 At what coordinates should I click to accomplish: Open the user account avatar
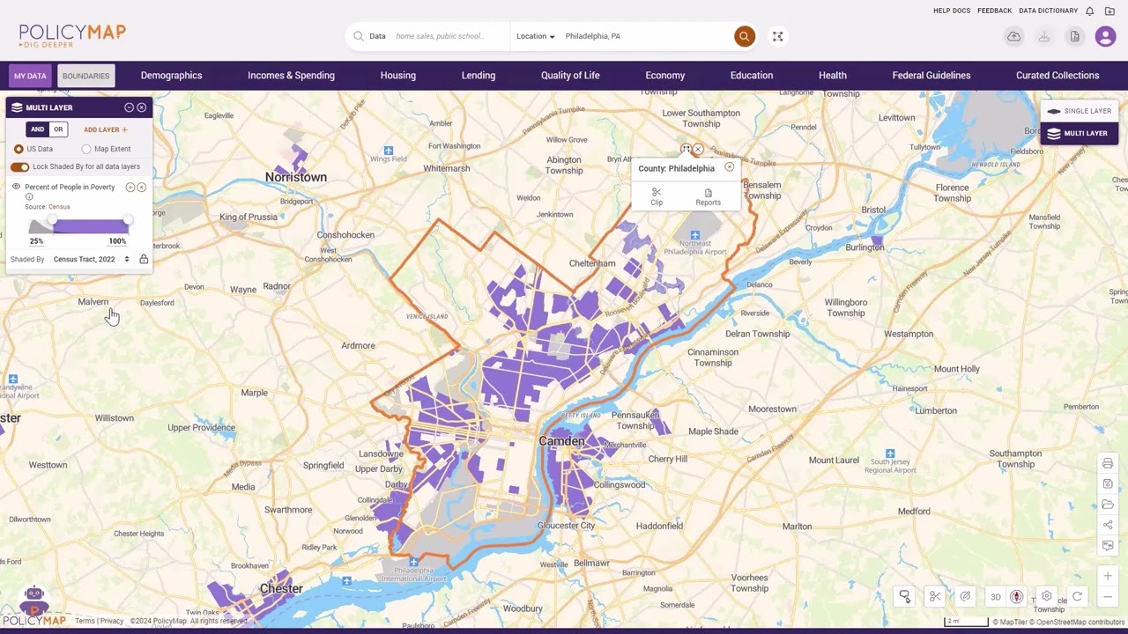pos(1105,36)
